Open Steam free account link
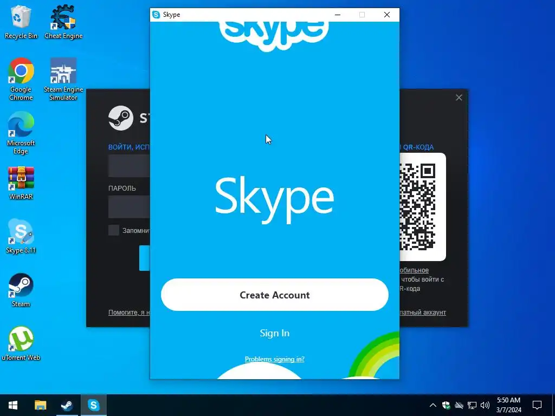 tap(423, 313)
